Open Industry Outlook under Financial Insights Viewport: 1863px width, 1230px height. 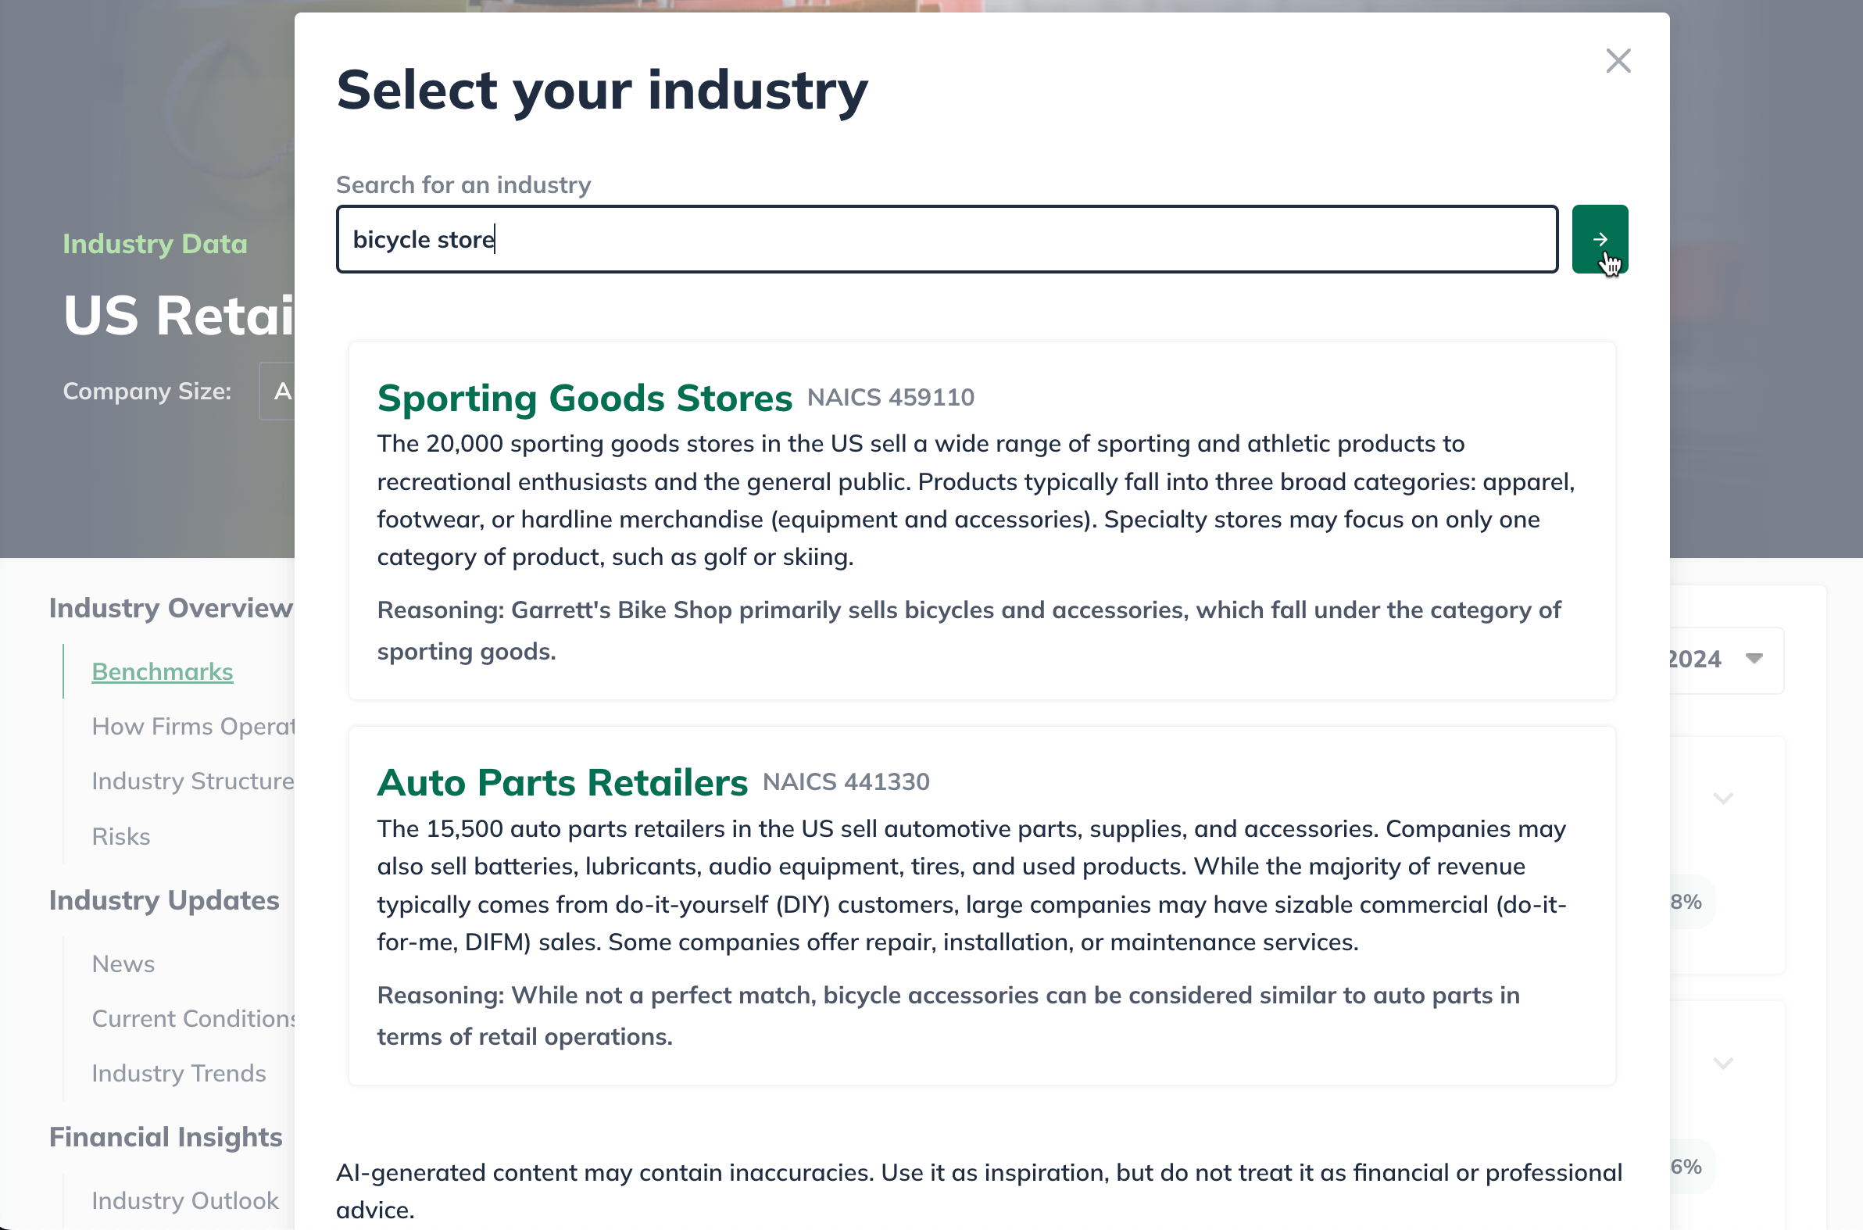pos(185,1200)
